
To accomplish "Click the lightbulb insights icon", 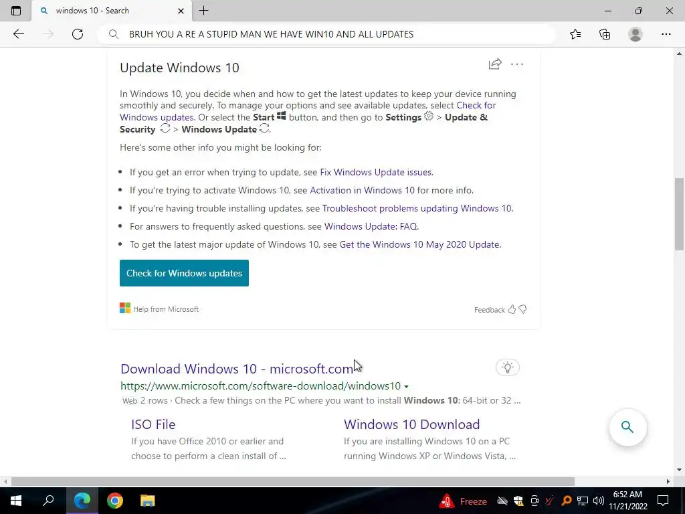I will [x=507, y=367].
